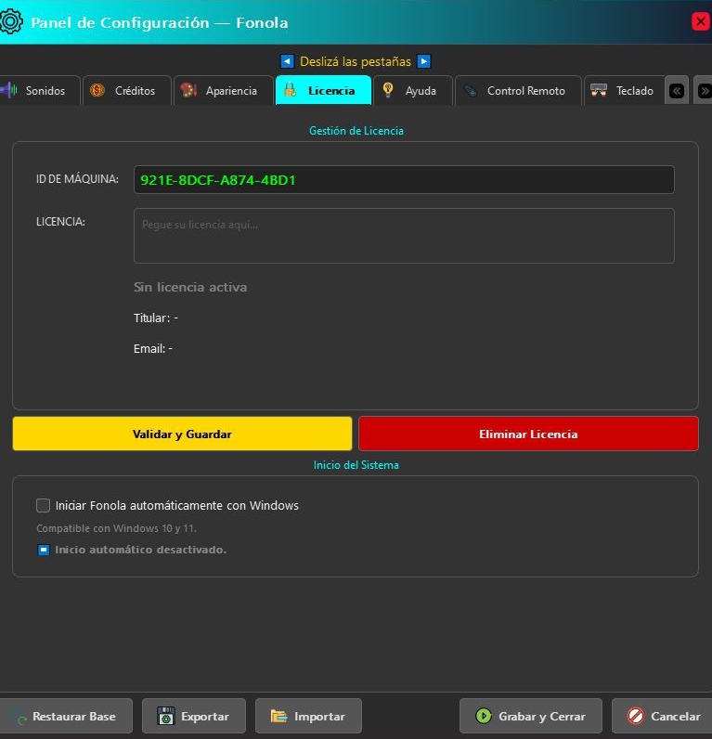Click the 'ID DE MÁQUINA:' label
Viewport: 712px width, 739px height.
tap(77, 179)
